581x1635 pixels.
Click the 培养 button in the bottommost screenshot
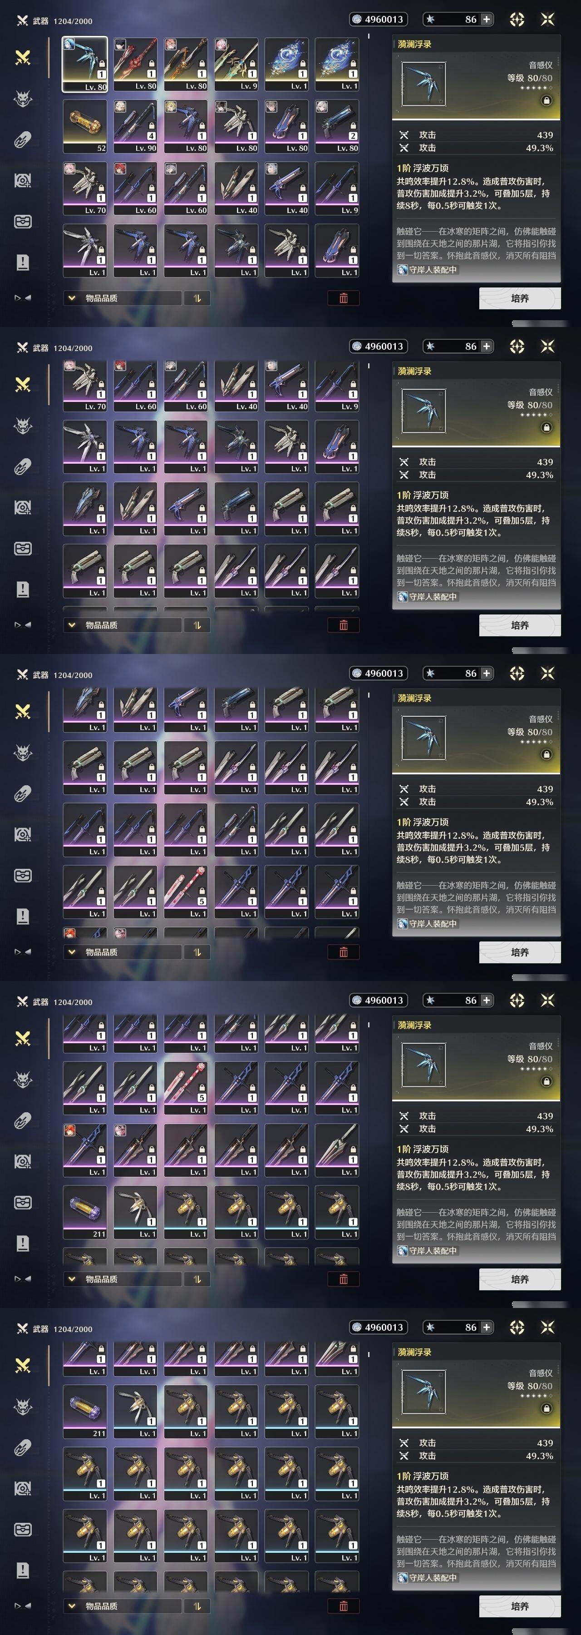[519, 1606]
